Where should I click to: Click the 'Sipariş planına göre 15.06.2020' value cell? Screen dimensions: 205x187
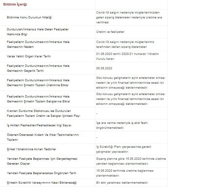[131, 161]
